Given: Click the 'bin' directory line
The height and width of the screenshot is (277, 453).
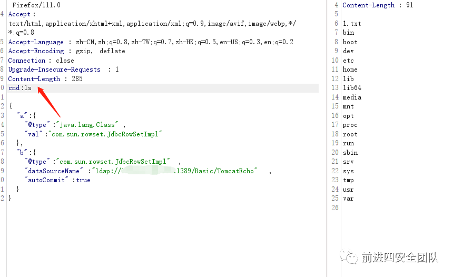Looking at the screenshot, I should [348, 33].
